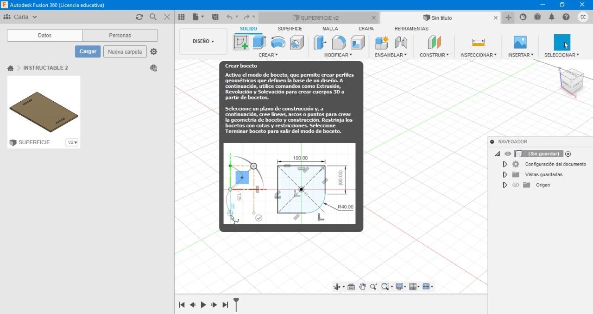Expand the Vistas guardadas node
This screenshot has width=593, height=314.
505,175
